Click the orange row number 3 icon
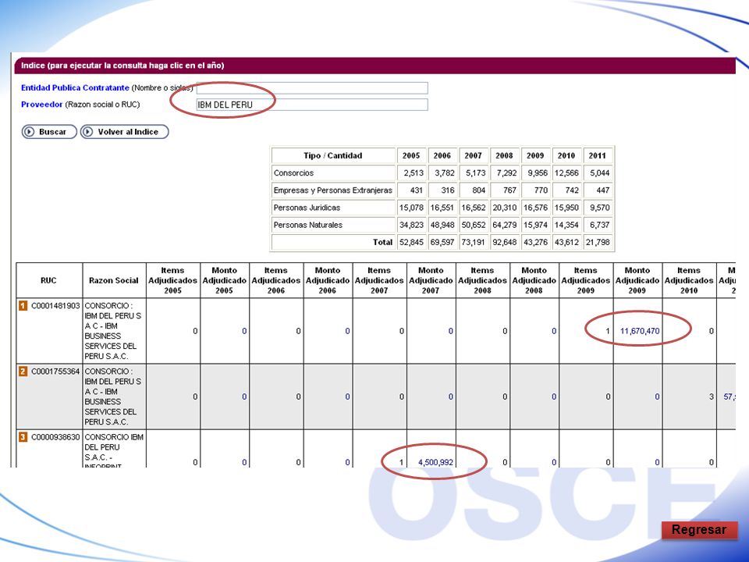 point(23,437)
